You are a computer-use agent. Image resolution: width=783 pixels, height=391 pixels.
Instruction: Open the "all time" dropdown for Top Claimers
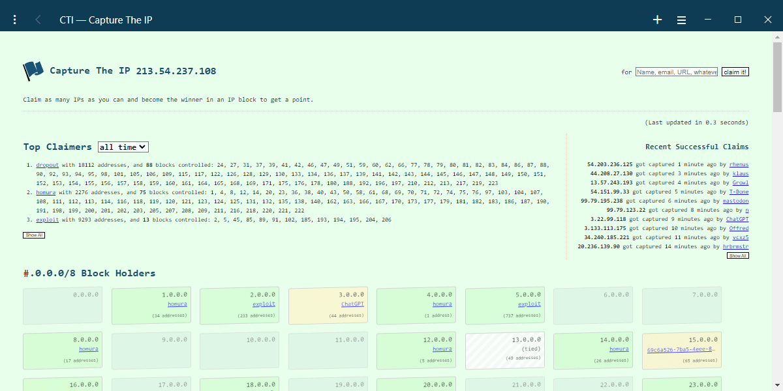click(x=123, y=147)
